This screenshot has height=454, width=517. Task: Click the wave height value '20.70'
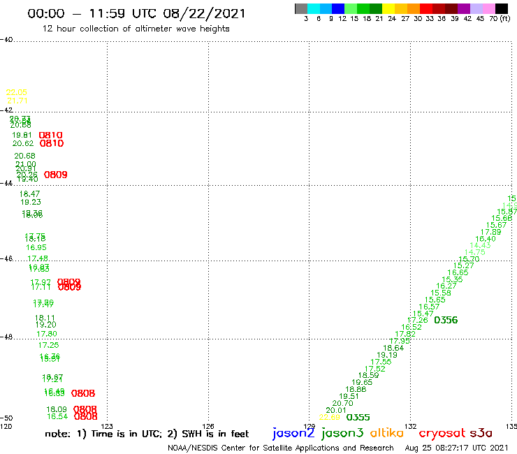[342, 403]
